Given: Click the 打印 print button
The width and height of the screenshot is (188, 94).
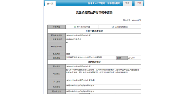Looking at the screenshot, I should 139,3.
